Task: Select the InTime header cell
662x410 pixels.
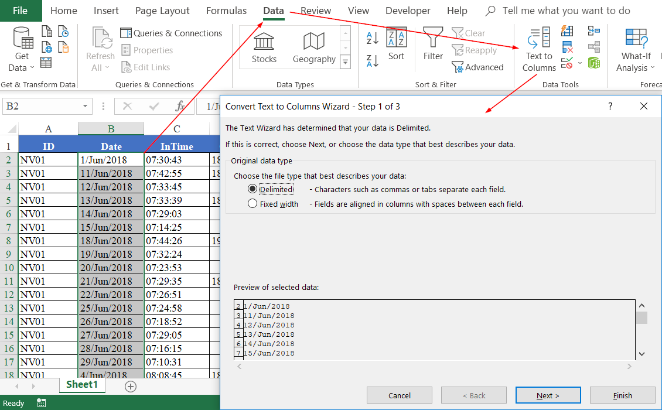Action: [x=176, y=146]
